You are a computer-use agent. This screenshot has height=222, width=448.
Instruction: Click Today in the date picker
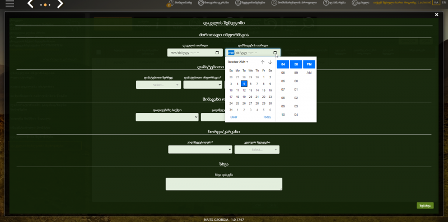point(267,117)
